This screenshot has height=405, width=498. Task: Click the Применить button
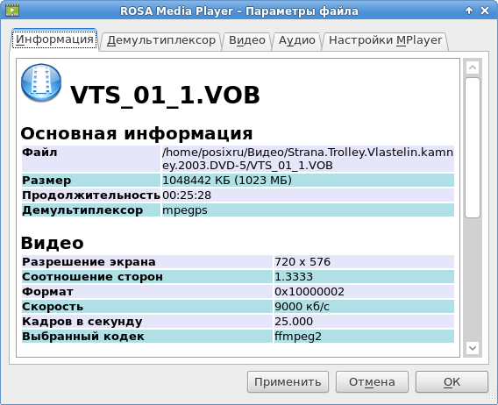point(288,382)
